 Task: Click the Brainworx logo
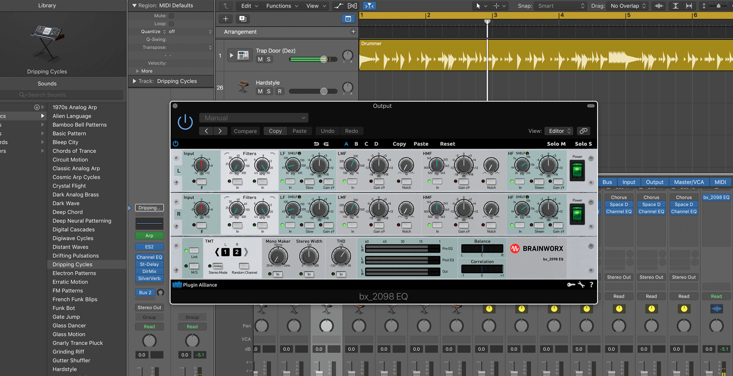(537, 248)
